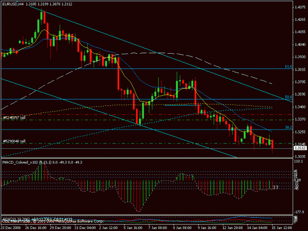The width and height of the screenshot is (308, 231).
Task: Click the 1.3595 price axis value
Action: click(300, 95)
